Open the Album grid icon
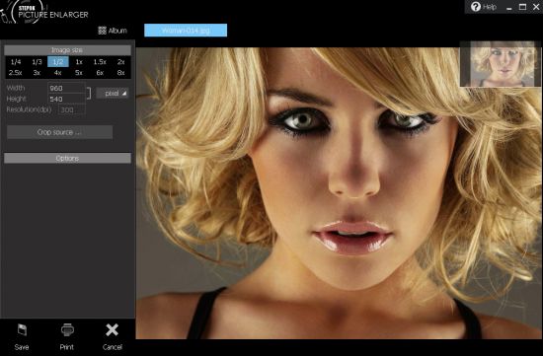 coord(102,31)
